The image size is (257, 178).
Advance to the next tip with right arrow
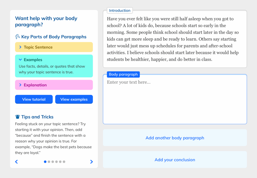pyautogui.click(x=91, y=162)
